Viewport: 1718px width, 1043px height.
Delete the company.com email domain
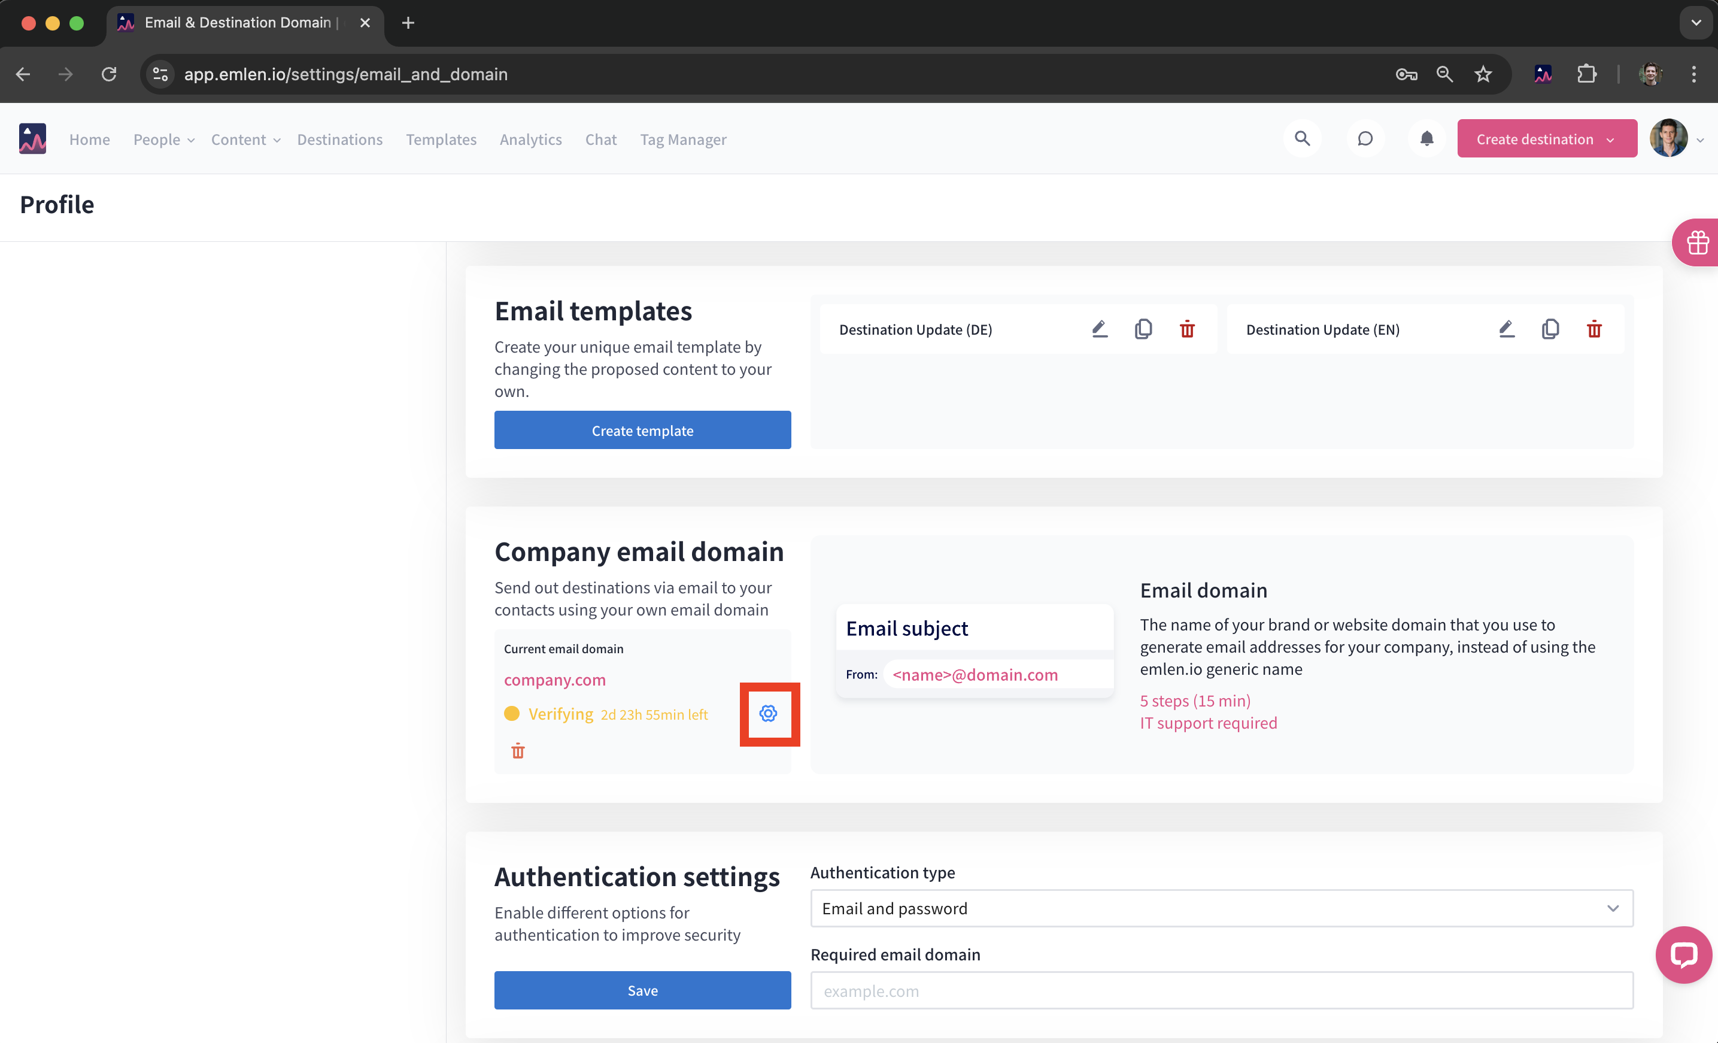pos(518,751)
